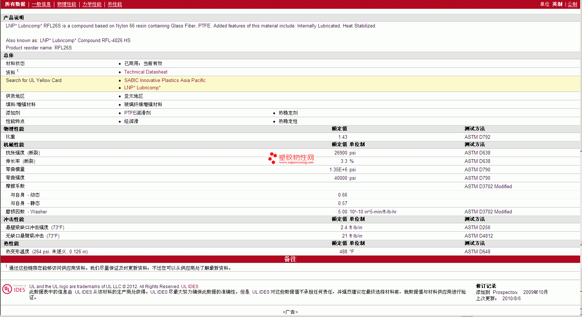Select wear factor value 5.00
Viewport: 582px width, 317px height.
(x=343, y=212)
